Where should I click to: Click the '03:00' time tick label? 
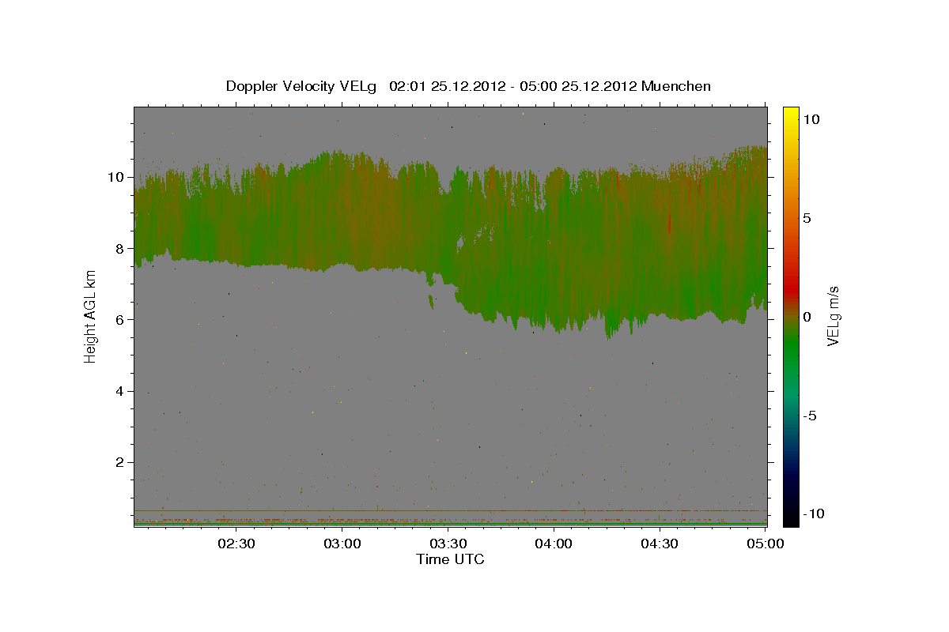pyautogui.click(x=342, y=544)
